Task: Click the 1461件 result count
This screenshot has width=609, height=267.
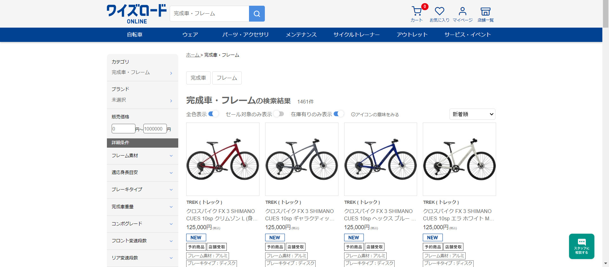Action: (305, 102)
